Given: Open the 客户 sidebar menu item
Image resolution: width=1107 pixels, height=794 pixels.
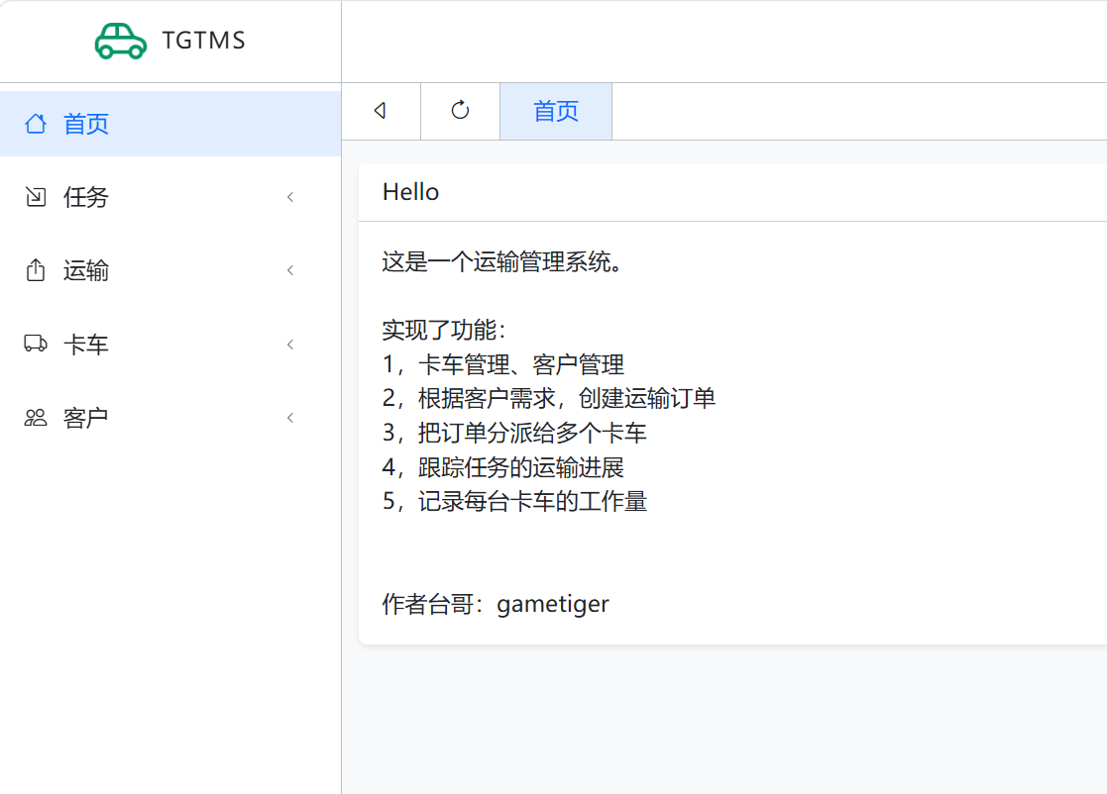Looking at the screenshot, I should pos(170,418).
